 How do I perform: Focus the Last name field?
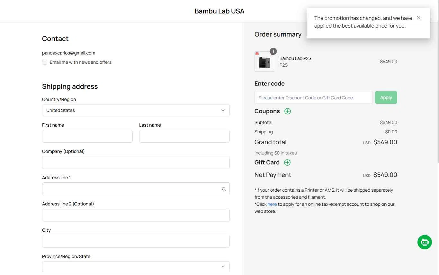[184, 136]
